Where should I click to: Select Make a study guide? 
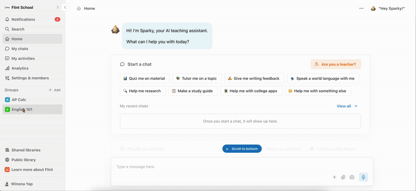193,91
